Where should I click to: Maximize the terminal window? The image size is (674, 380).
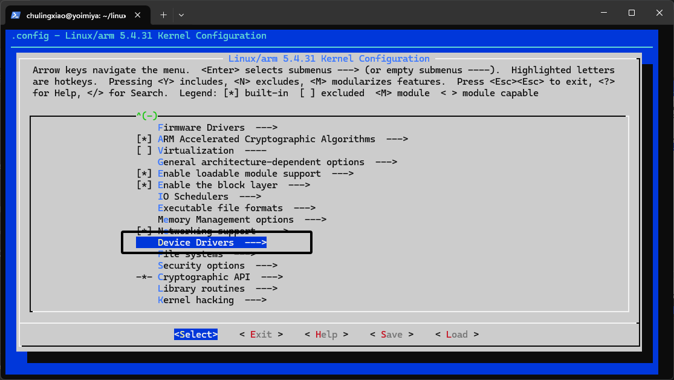click(632, 13)
